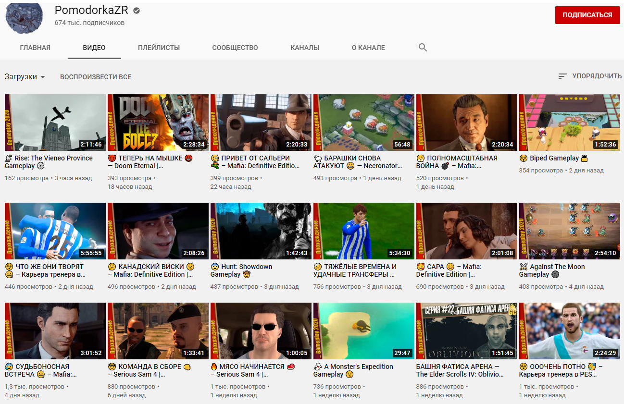Open the Biped Gameplay video title
Viewport: 624px width, 404px height.
[x=553, y=158]
